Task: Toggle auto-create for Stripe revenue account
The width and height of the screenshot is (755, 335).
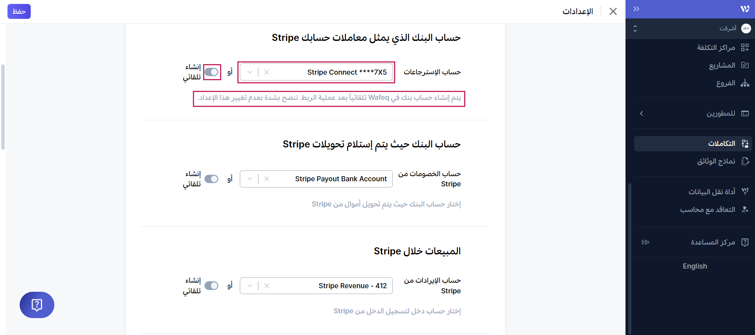Action: click(x=212, y=286)
